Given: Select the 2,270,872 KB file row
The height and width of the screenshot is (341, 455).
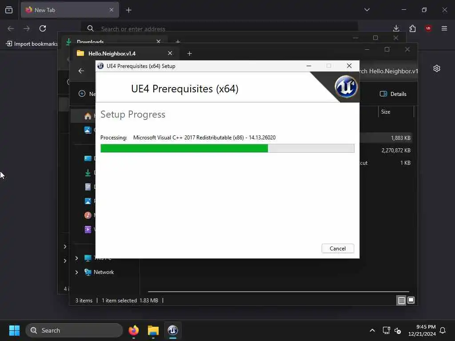Looking at the screenshot, I should pos(386,150).
